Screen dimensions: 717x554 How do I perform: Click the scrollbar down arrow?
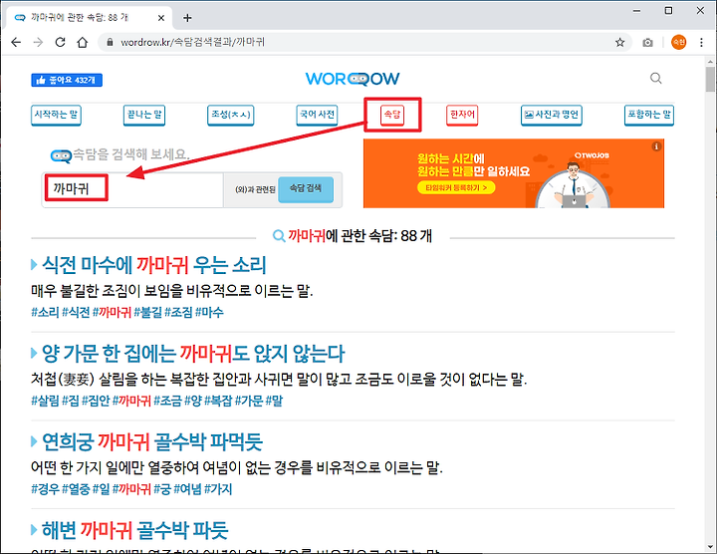click(x=710, y=547)
